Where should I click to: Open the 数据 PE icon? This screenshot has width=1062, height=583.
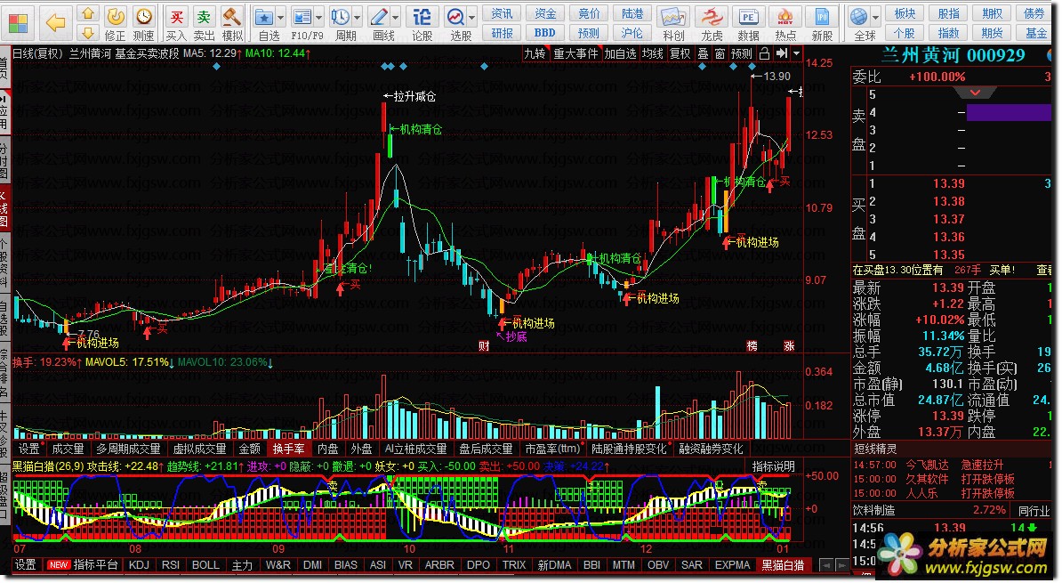point(748,16)
